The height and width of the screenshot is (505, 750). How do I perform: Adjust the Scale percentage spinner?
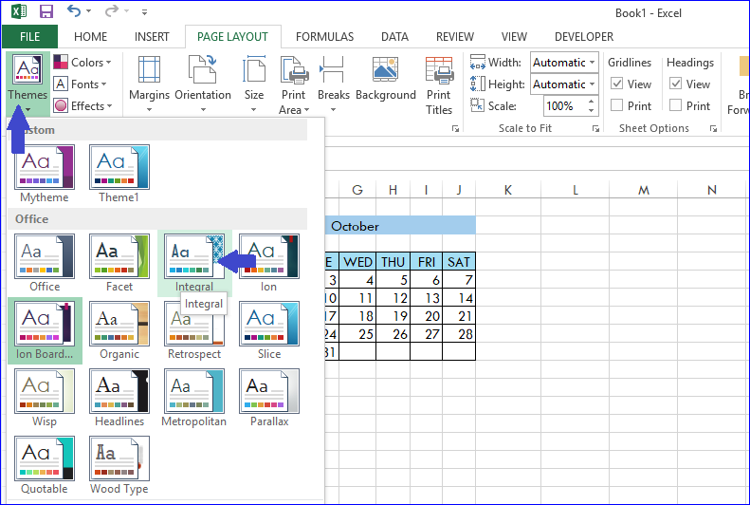tap(593, 106)
